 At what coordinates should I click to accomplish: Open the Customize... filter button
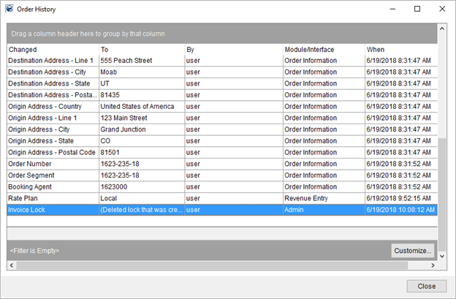(x=413, y=251)
